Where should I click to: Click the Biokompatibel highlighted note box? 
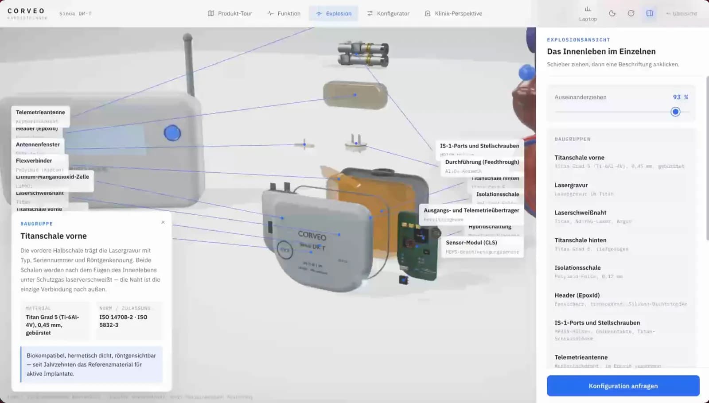click(x=92, y=364)
